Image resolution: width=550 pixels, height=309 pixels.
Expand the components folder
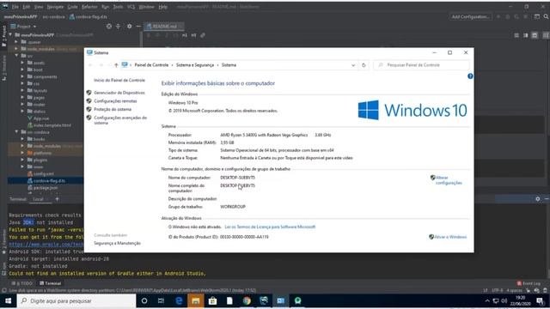[22, 76]
